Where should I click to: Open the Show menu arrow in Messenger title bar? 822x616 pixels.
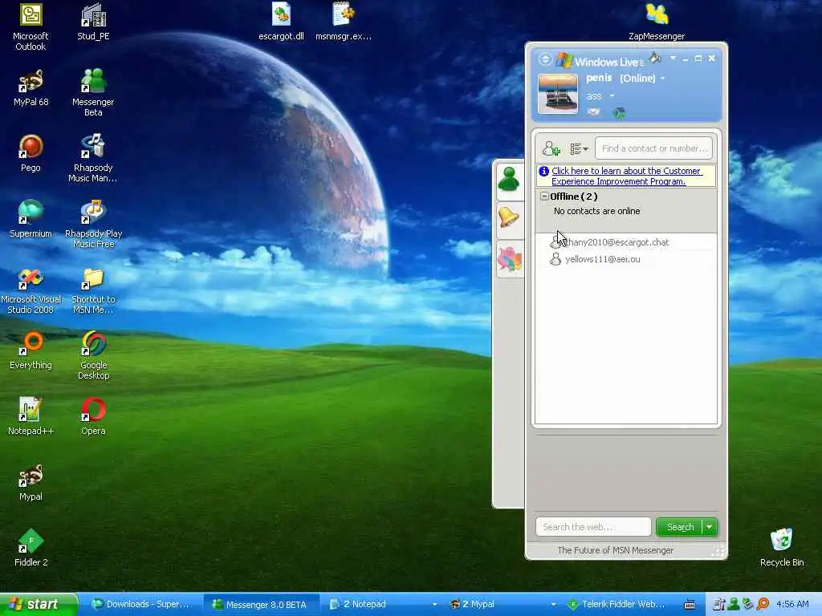[x=673, y=58]
